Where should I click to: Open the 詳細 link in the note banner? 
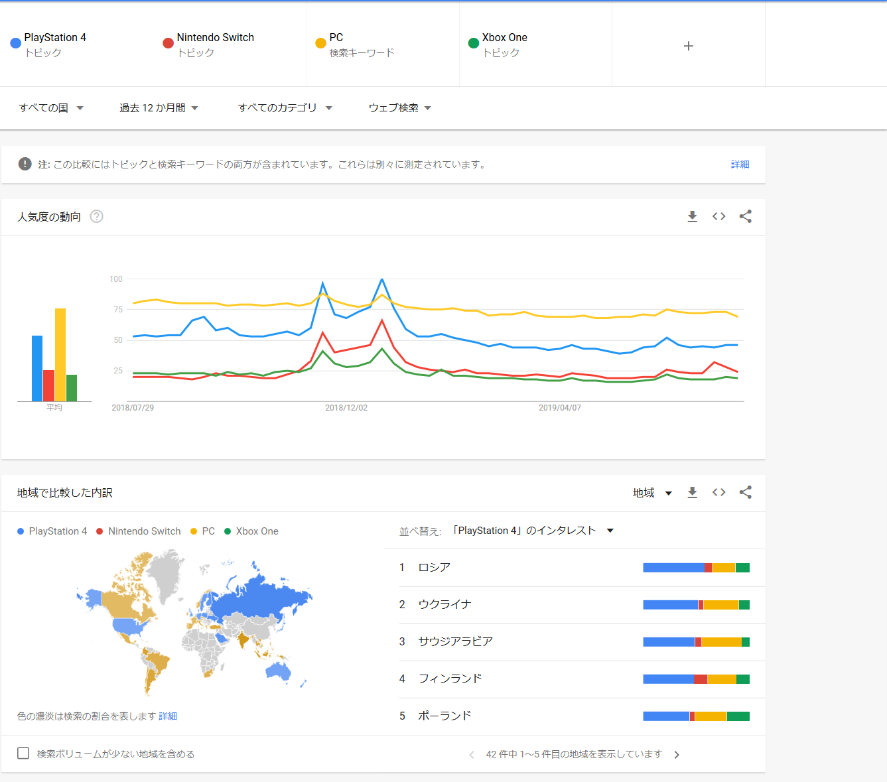tap(740, 164)
